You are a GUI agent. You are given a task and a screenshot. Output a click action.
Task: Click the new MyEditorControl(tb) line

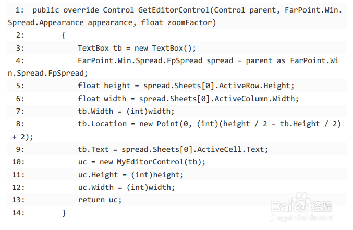(x=142, y=162)
